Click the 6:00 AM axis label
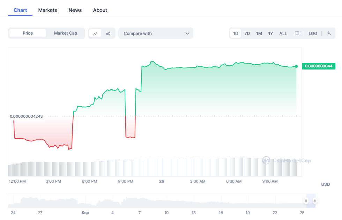 (234, 181)
